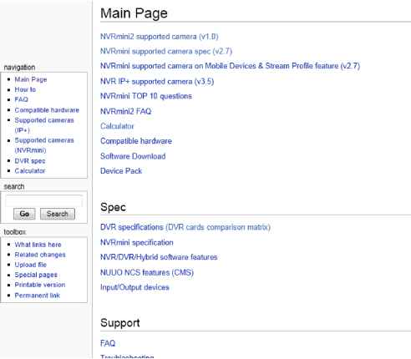Click the Search button
This screenshot has width=411, height=359.
pos(58,214)
